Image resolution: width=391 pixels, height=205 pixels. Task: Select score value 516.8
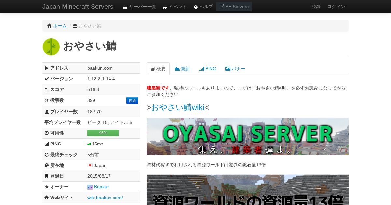[x=93, y=89]
